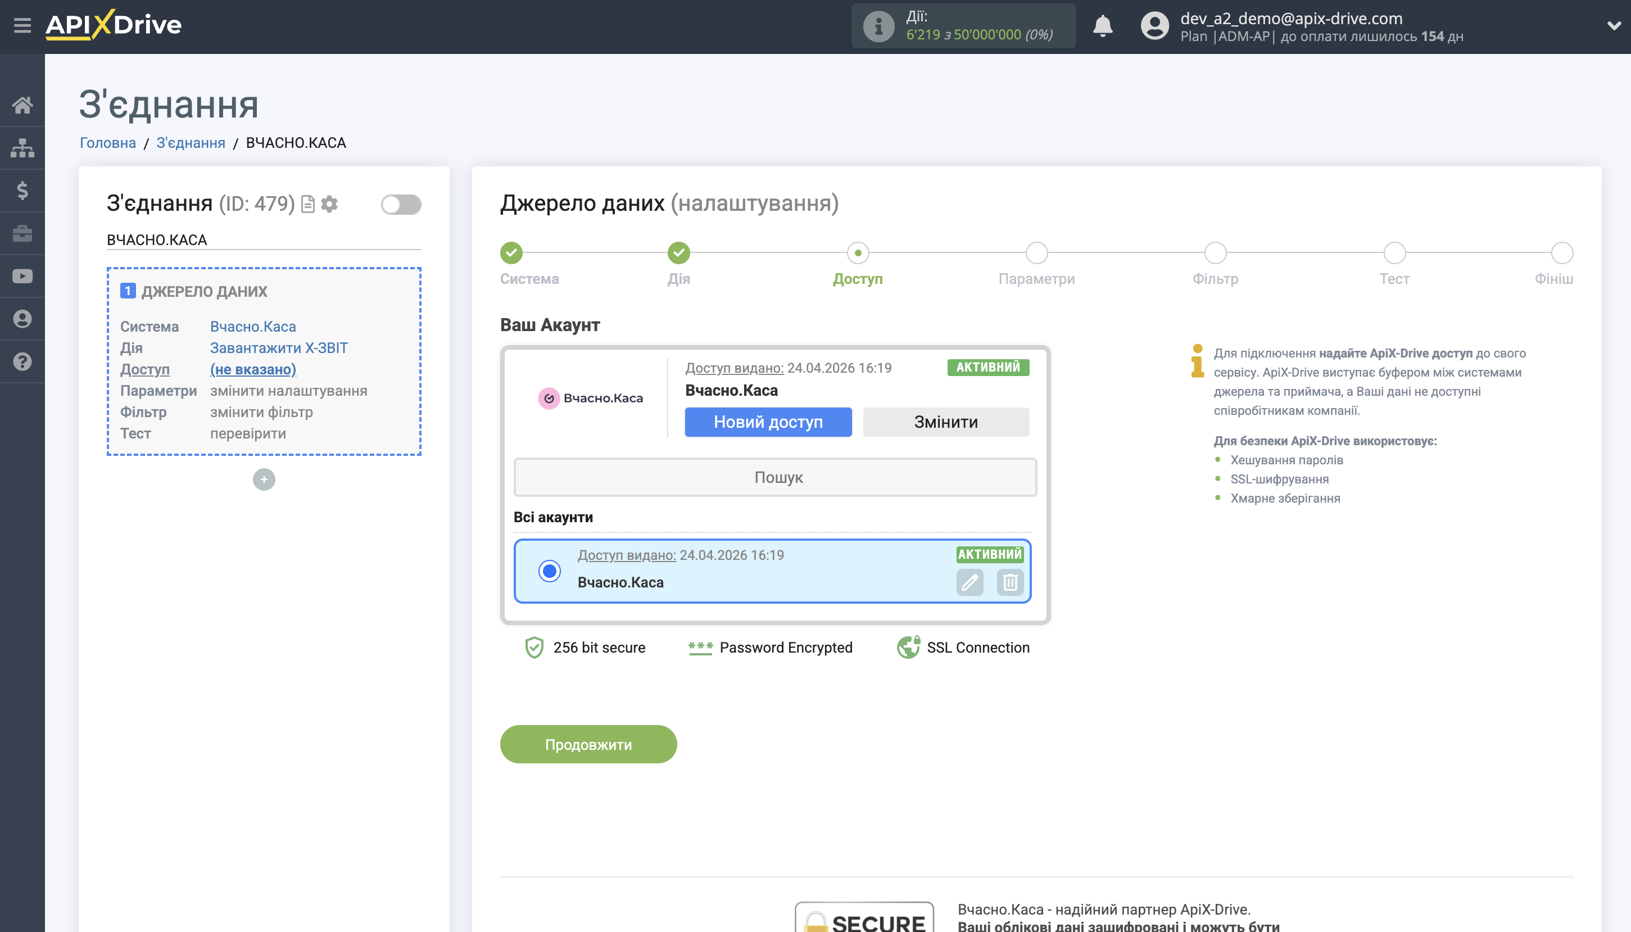Edit the Вчасно.Каса account with pencil icon

pos(969,582)
